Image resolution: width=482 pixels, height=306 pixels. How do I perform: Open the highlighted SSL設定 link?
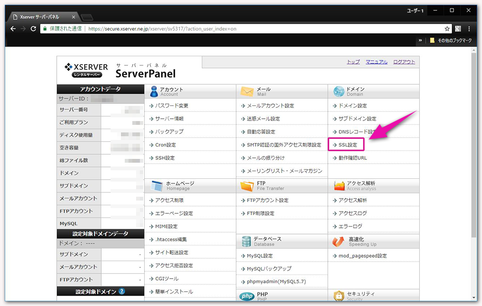click(x=346, y=144)
